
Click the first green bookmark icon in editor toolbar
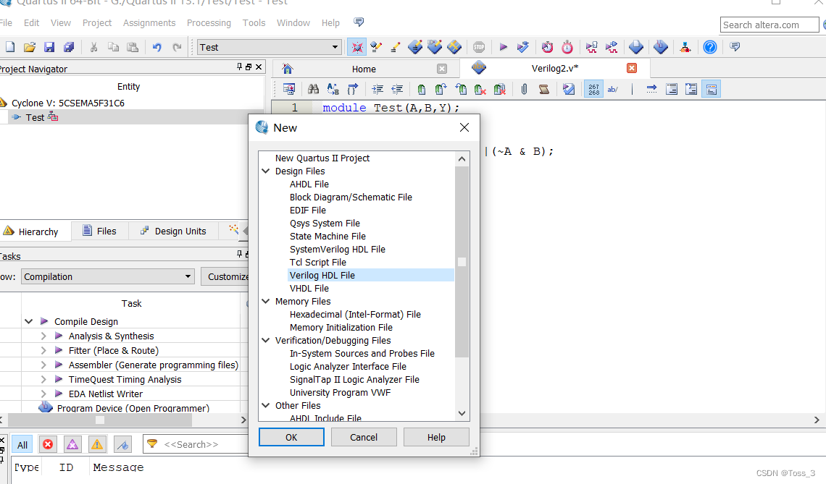click(x=422, y=89)
